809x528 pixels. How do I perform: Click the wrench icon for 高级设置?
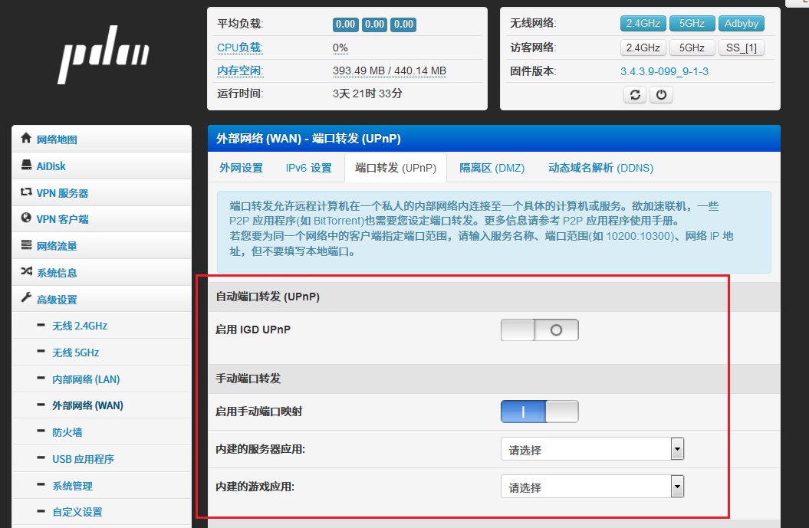(26, 298)
